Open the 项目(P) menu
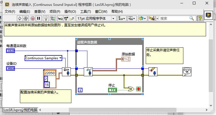This screenshot has width=216, height=115. click(x=55, y=11)
